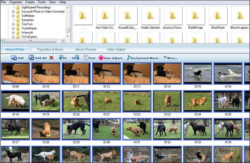Switch to the Video Output tab
The width and height of the screenshot is (250, 163).
click(x=116, y=50)
